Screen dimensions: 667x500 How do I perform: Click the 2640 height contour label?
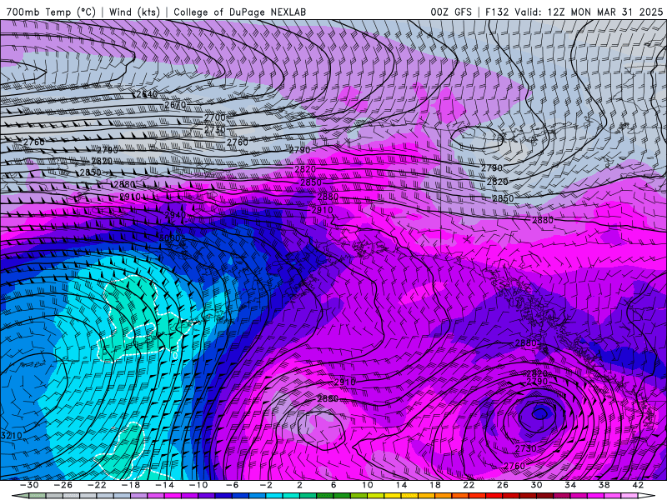point(147,94)
